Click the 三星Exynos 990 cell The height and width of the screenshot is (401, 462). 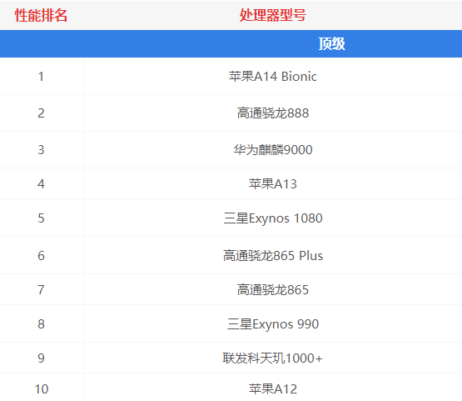click(x=273, y=324)
